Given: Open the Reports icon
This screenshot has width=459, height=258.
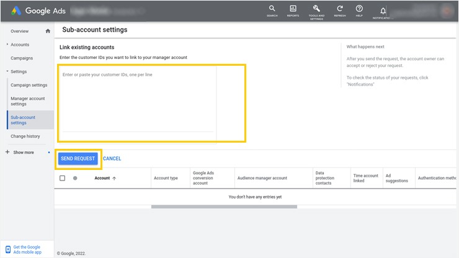Looking at the screenshot, I should [x=293, y=9].
